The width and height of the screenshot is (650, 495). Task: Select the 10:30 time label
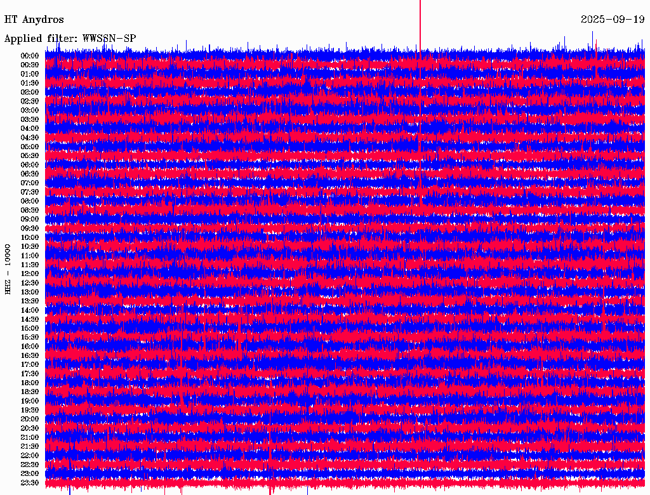[30, 246]
